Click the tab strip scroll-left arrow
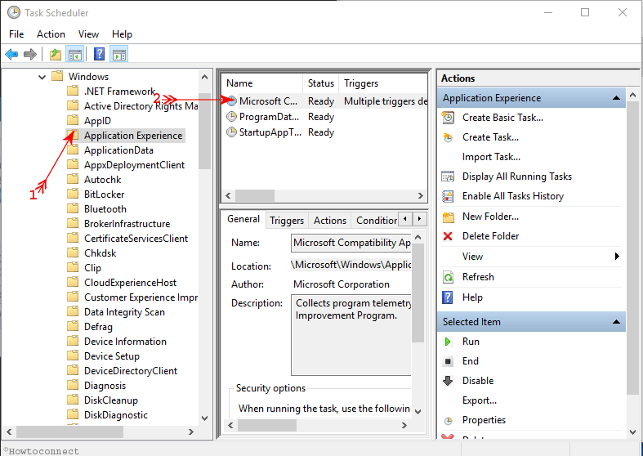Viewport: 643px width, 456px height. point(405,219)
